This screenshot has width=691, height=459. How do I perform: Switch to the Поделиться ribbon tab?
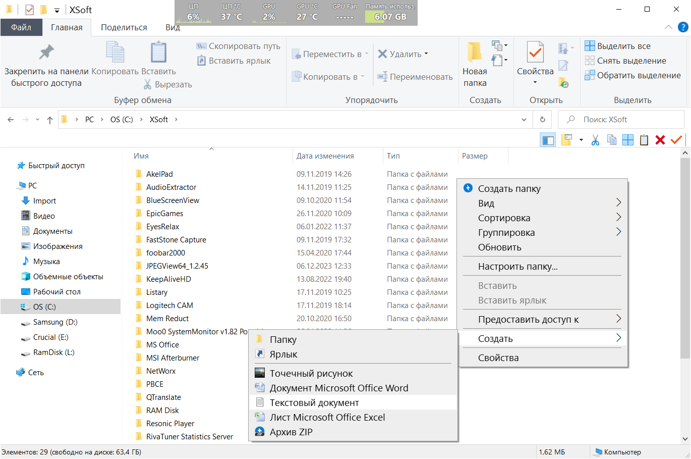coord(124,27)
